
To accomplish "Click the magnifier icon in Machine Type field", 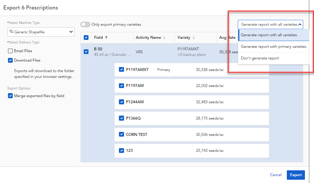I will 12,32.
